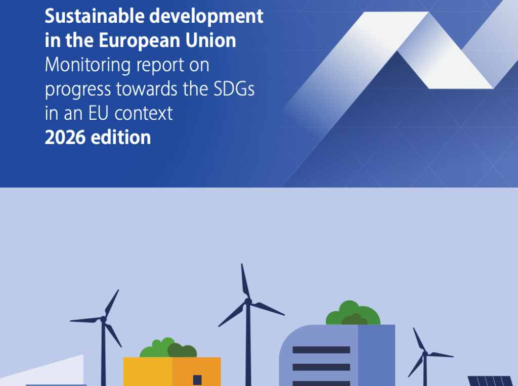Click the top dark stripe on the blue building
Screen dimensions: 518x386
click(321, 350)
